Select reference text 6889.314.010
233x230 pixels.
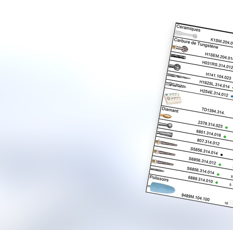click(200, 179)
